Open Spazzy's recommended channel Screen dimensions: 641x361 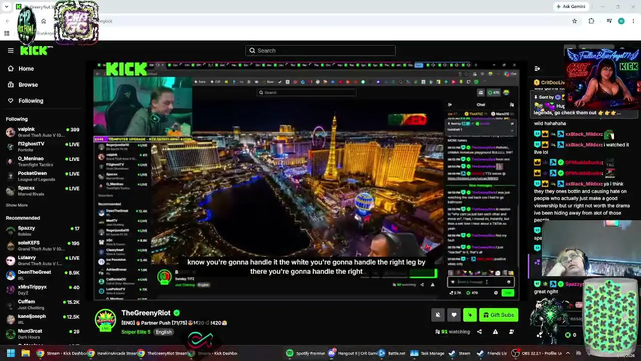click(43, 231)
